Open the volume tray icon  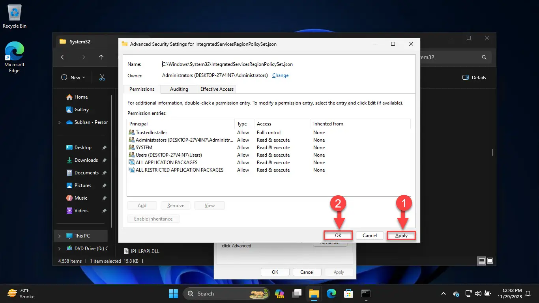[x=478, y=294]
